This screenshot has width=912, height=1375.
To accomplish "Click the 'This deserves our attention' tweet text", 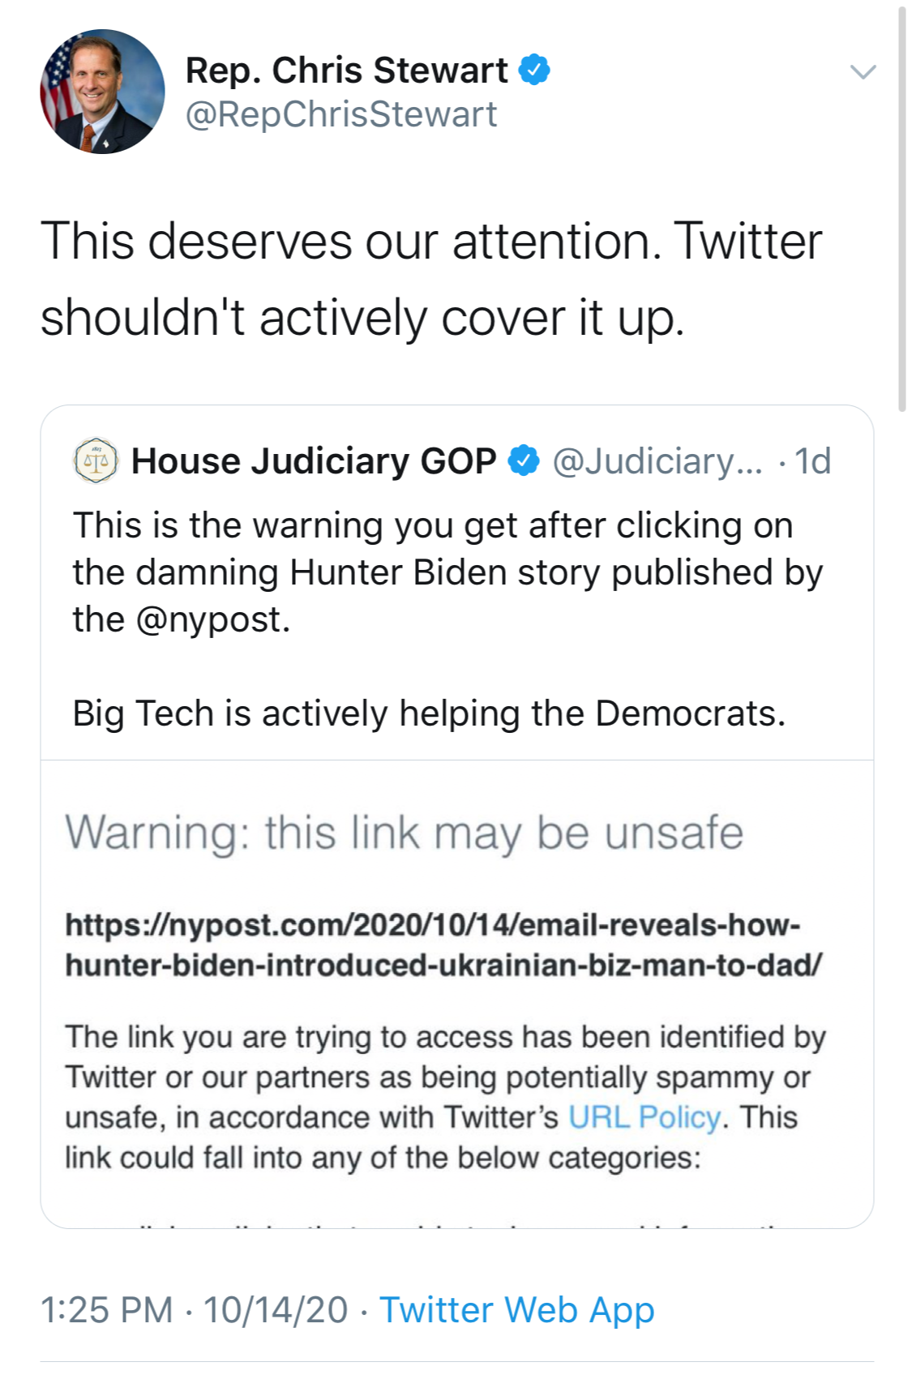I will pos(430,278).
